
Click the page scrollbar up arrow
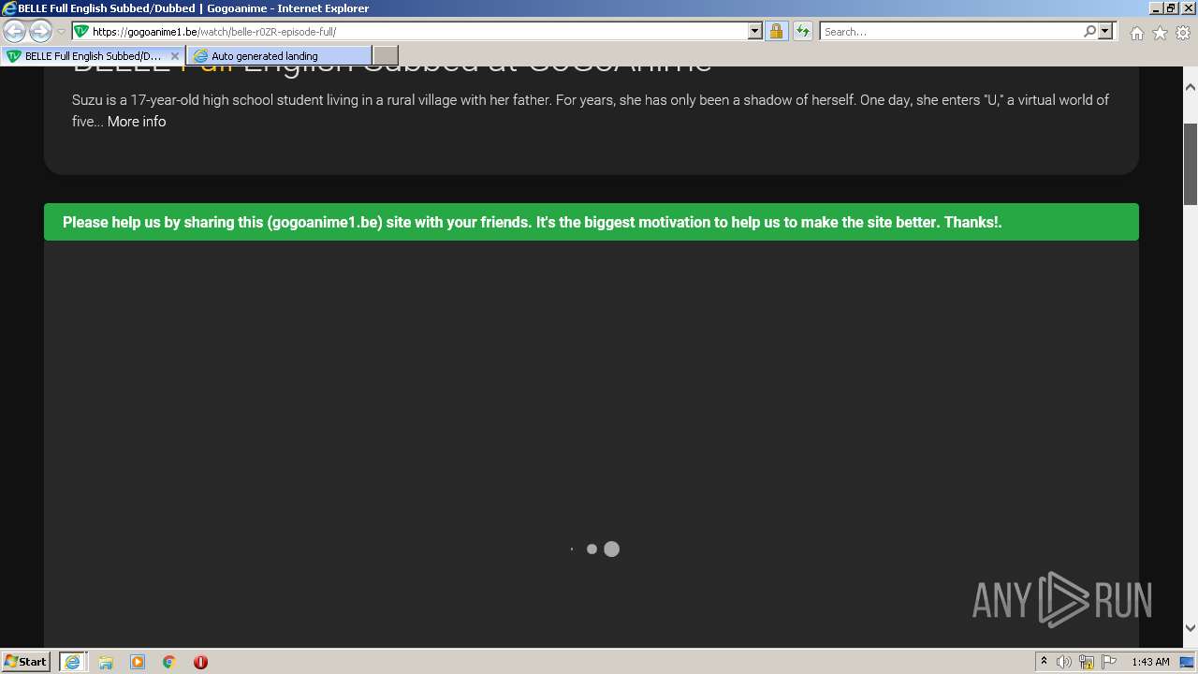point(1191,87)
